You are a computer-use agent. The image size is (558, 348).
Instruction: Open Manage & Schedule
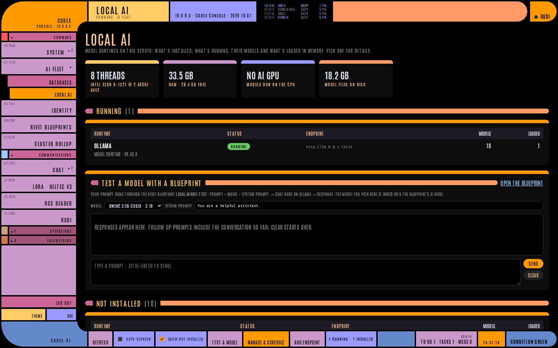pyautogui.click(x=266, y=339)
